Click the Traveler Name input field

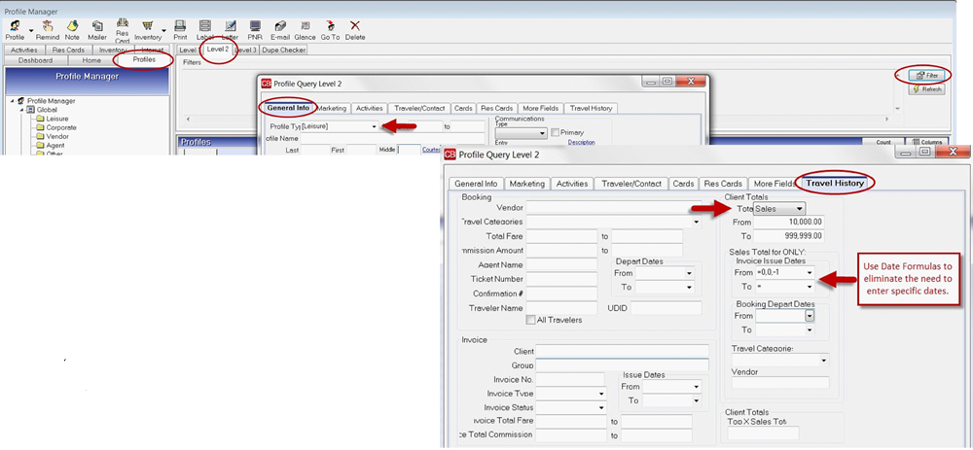(x=561, y=308)
